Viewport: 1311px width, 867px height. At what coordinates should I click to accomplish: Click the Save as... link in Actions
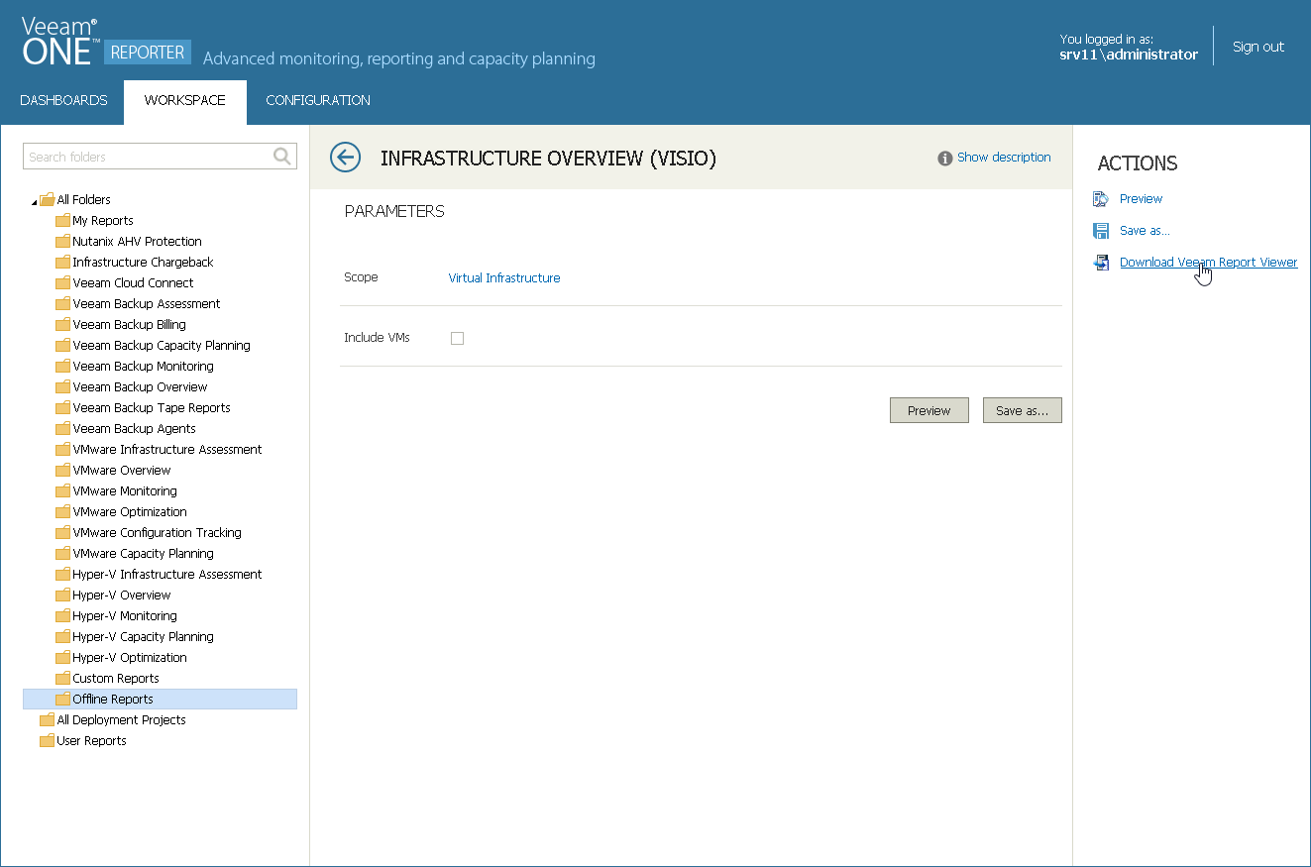pos(1145,231)
